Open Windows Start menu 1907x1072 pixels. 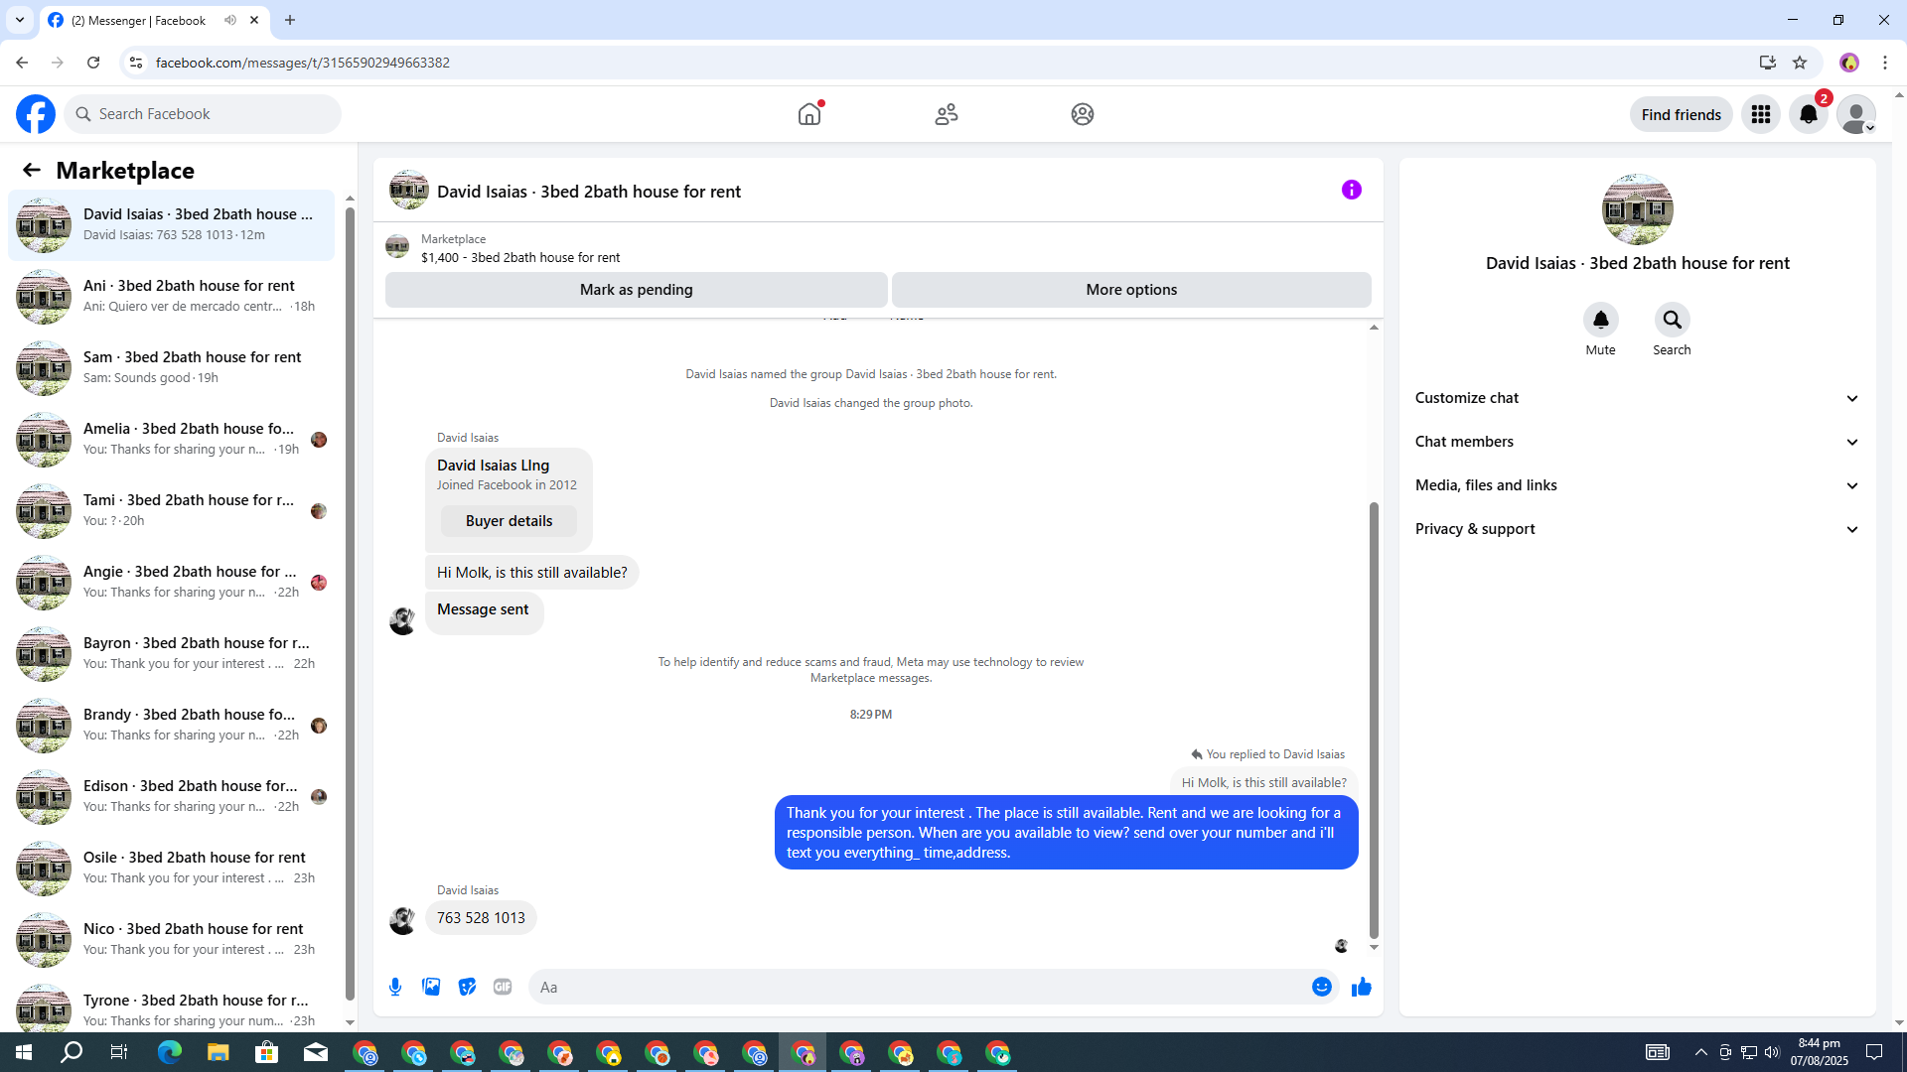click(x=24, y=1052)
